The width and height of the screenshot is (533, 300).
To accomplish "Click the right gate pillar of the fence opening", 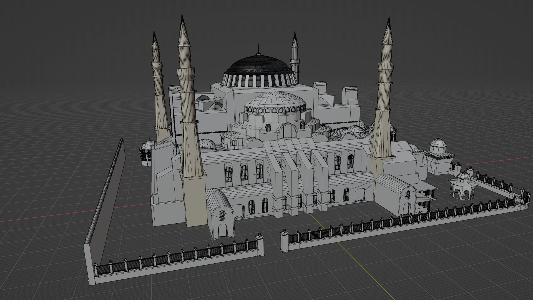I will [285, 241].
